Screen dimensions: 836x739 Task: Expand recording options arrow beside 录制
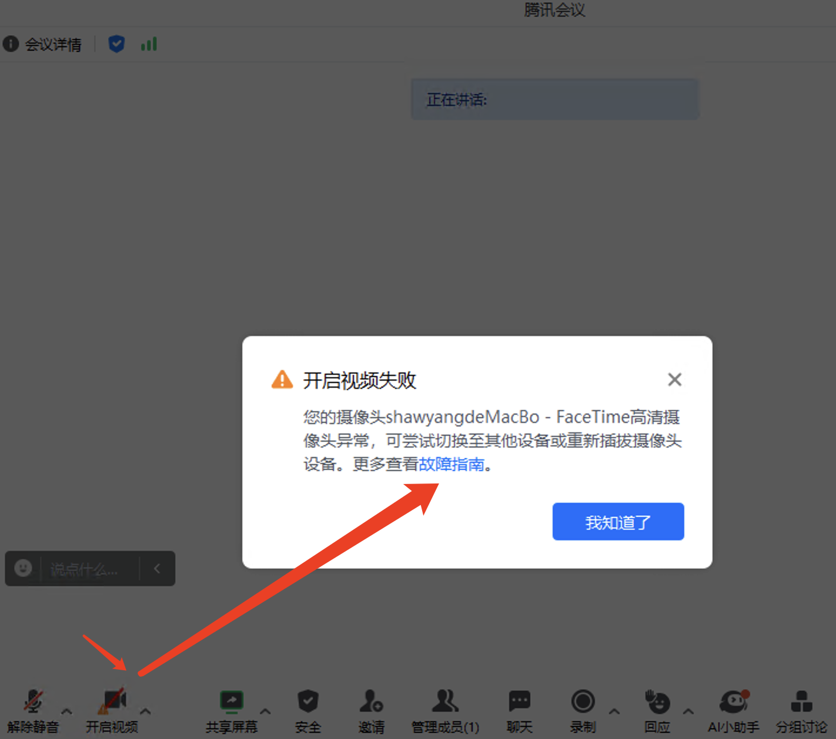pos(614,711)
